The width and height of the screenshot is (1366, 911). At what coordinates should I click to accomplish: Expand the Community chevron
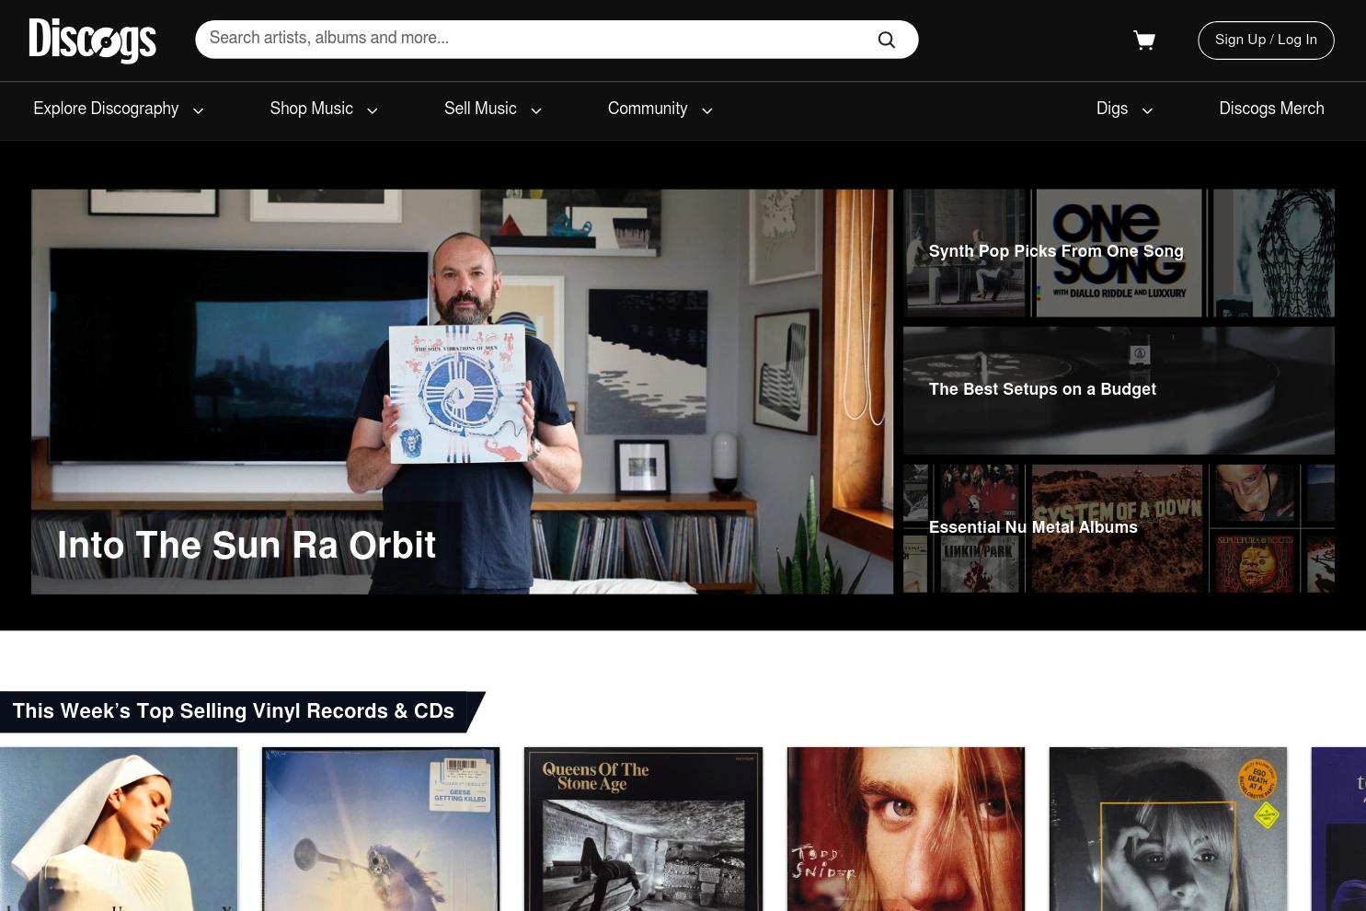coord(707,110)
